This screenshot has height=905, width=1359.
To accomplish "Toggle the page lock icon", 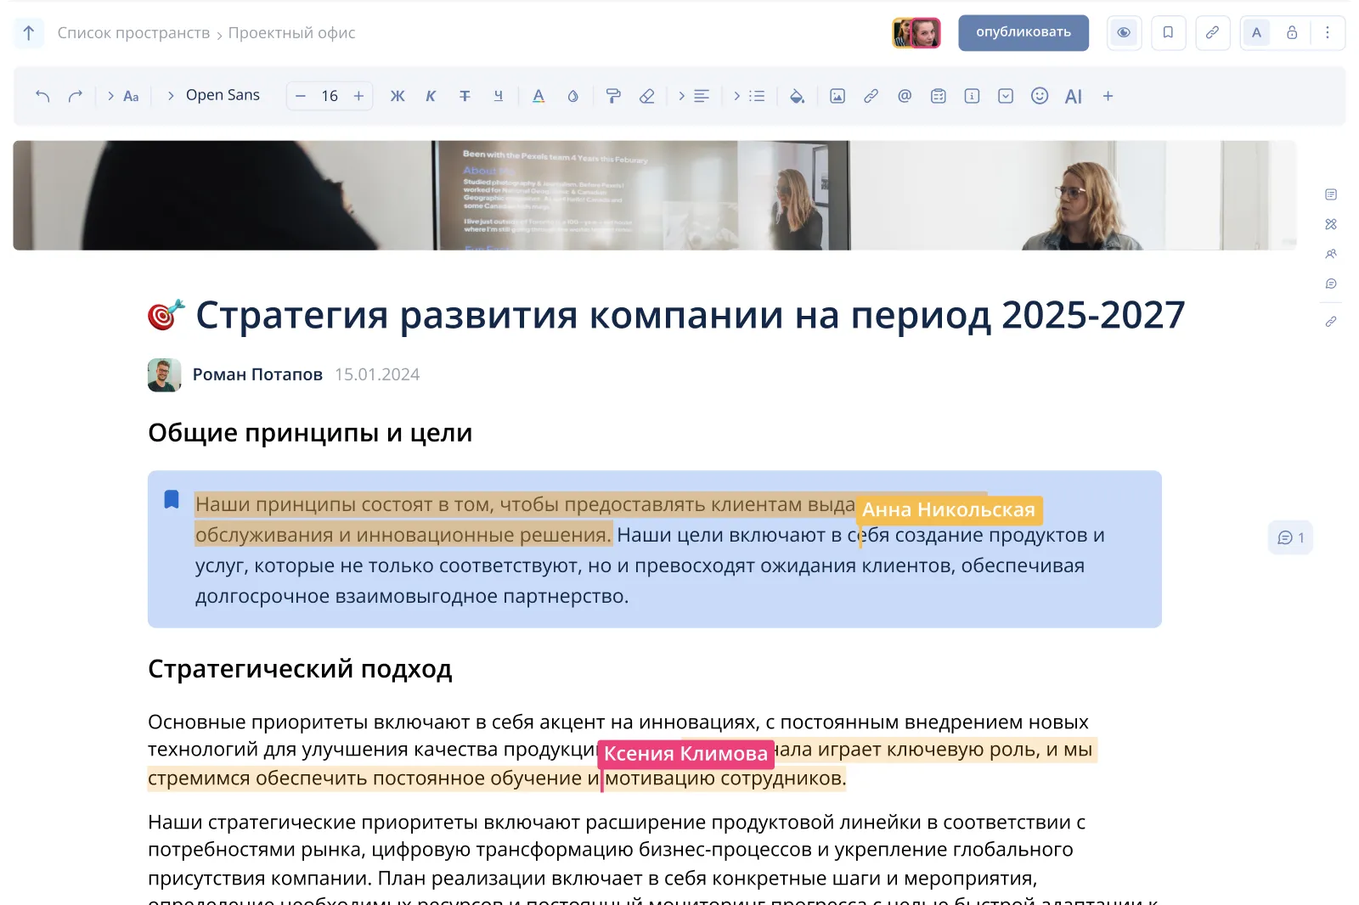I will [x=1292, y=32].
